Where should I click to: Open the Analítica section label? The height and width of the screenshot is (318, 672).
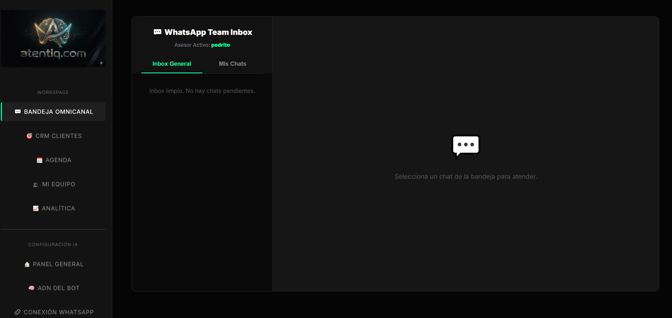(x=58, y=208)
